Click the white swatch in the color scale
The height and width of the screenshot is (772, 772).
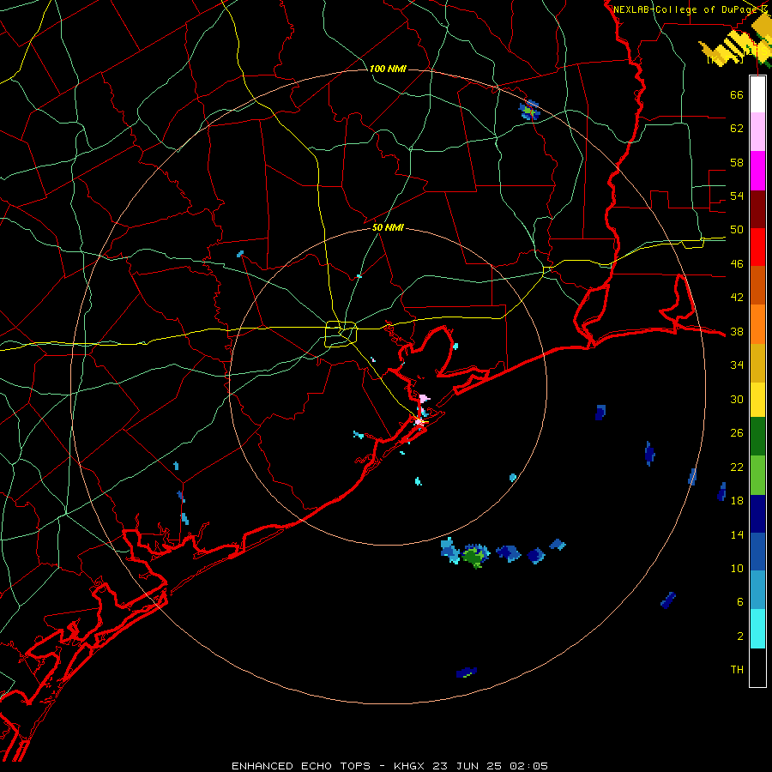(757, 94)
